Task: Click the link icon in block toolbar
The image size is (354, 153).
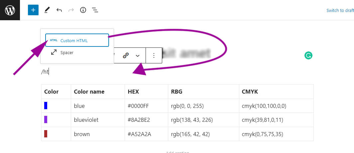Action: pos(126,56)
